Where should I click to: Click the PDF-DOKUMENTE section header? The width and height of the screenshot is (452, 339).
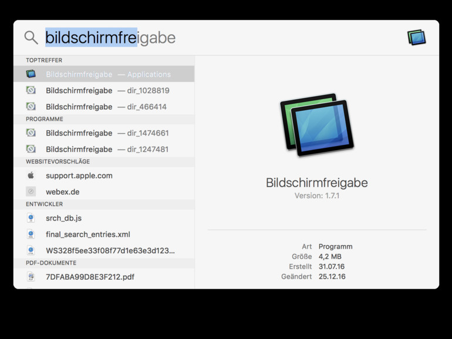click(51, 263)
